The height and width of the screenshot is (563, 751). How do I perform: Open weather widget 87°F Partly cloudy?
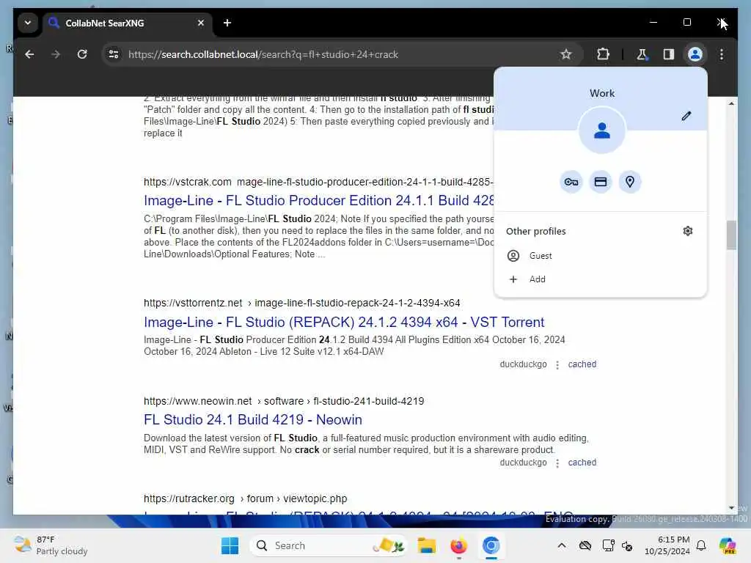[x=51, y=545]
